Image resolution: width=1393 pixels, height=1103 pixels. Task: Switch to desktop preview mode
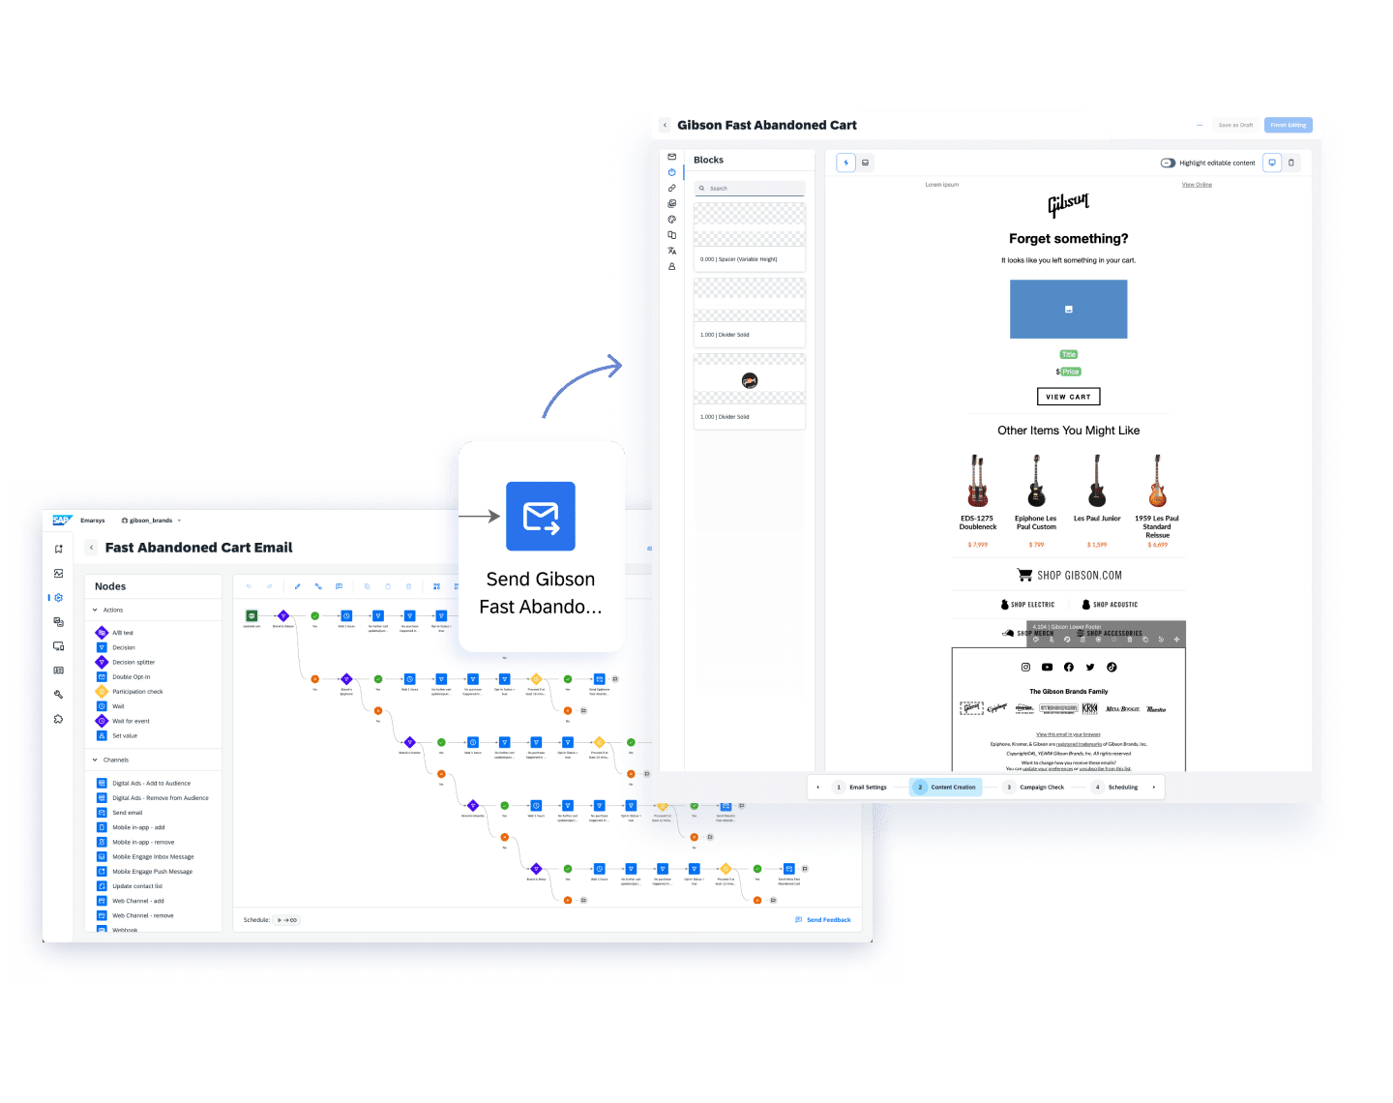click(1272, 163)
